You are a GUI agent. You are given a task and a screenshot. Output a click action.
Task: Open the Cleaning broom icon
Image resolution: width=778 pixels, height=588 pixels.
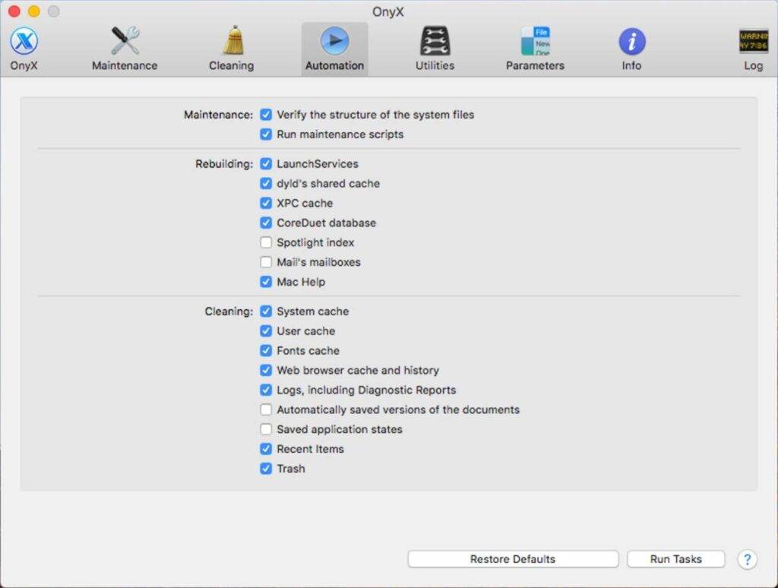pos(231,40)
